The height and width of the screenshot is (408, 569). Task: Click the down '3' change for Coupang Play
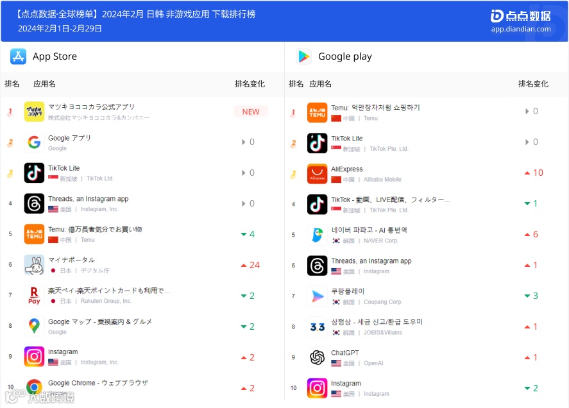point(531,296)
